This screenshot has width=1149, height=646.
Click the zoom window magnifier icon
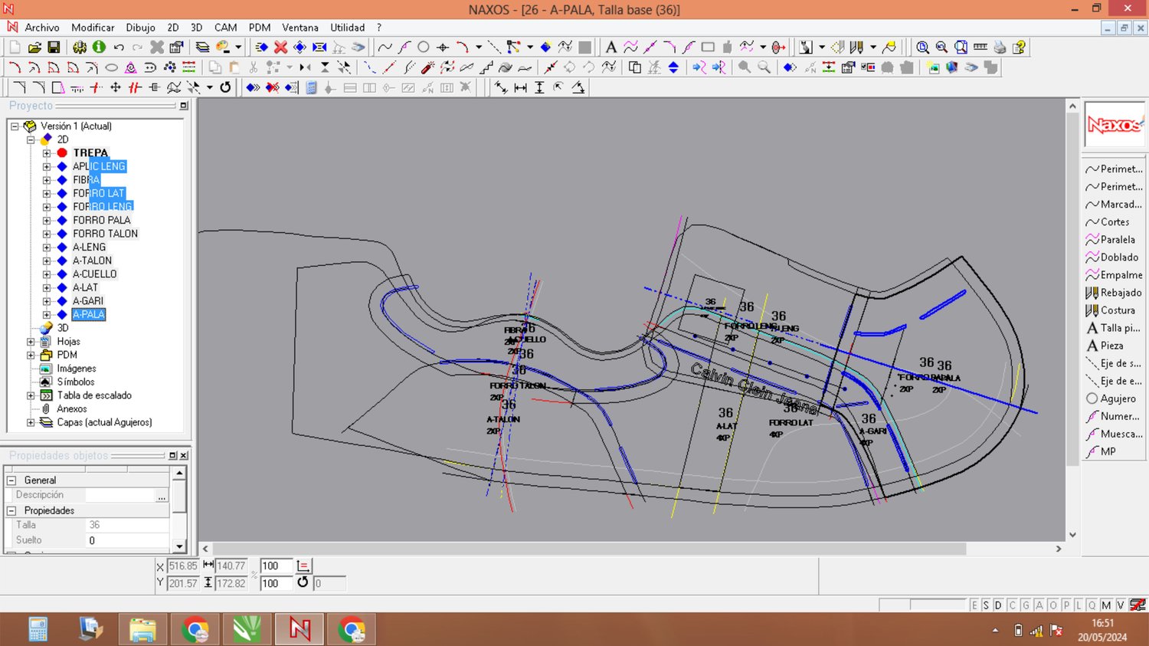961,48
